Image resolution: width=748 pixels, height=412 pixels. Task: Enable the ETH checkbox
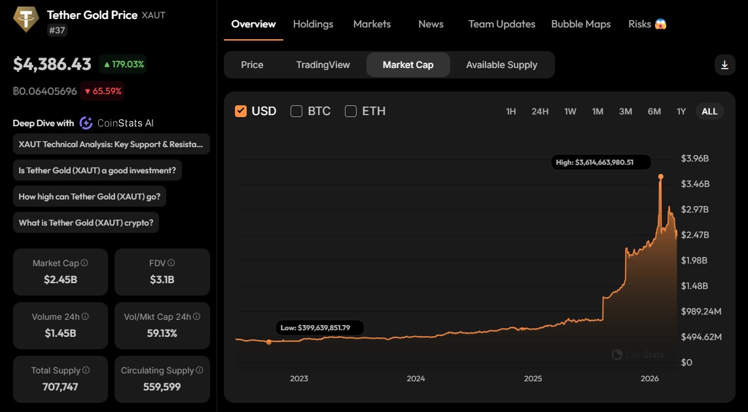tap(351, 111)
